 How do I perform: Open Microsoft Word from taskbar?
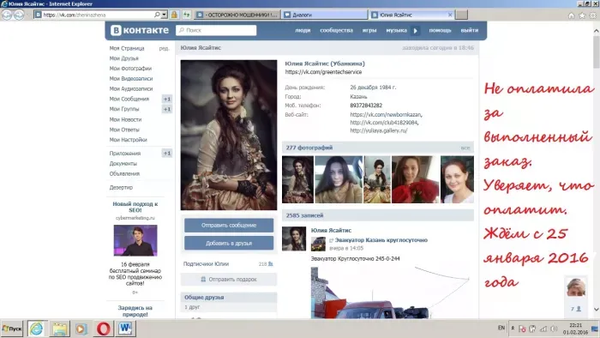point(125,329)
